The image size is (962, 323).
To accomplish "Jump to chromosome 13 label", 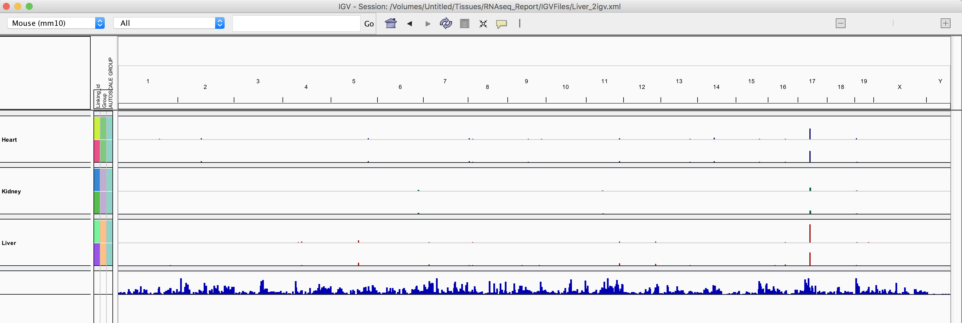I will coord(679,81).
